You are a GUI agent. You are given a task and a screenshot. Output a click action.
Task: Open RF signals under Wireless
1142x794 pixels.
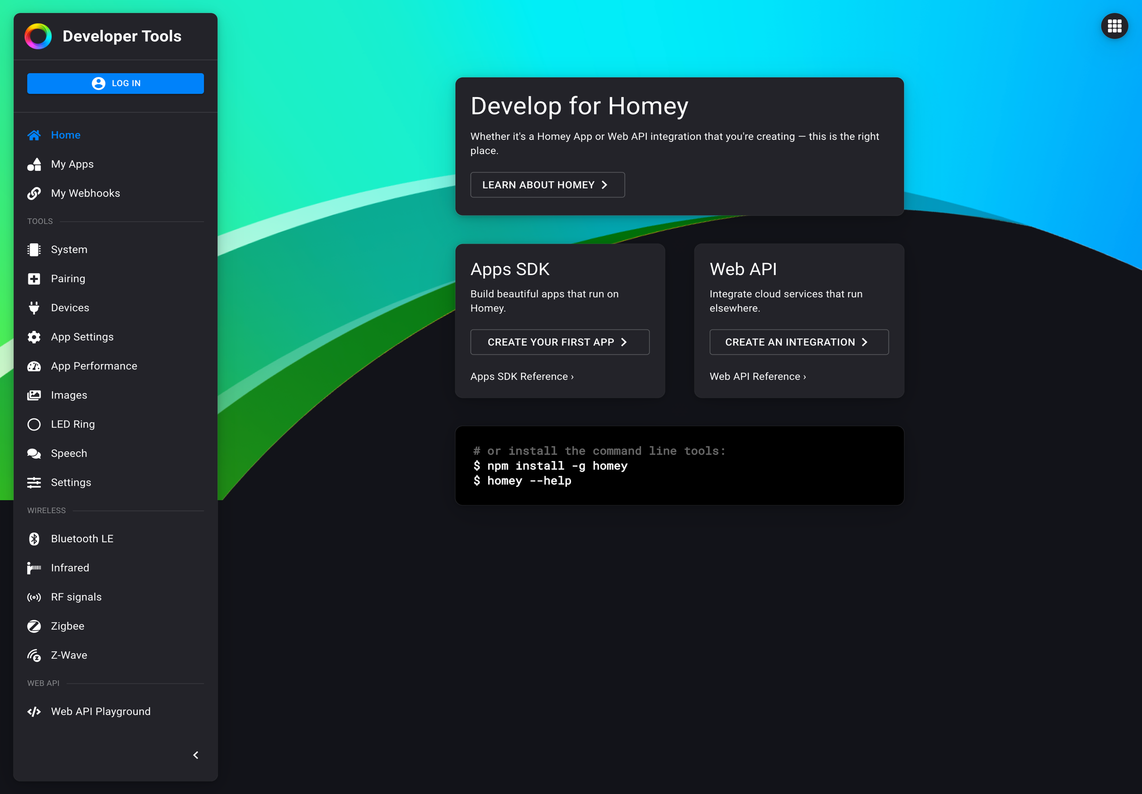point(115,597)
